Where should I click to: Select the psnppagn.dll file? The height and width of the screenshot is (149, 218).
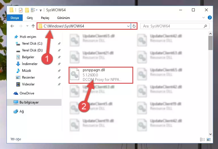tap(101, 75)
